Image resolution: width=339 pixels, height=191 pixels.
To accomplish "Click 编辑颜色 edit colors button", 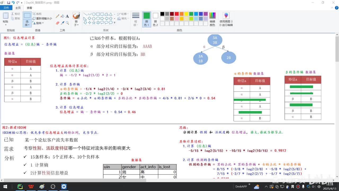I will pos(212,19).
